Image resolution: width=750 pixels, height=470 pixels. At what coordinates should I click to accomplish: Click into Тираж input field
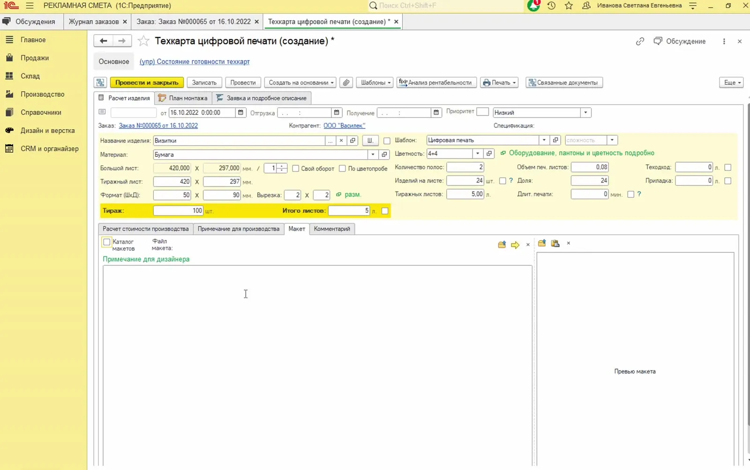pos(178,211)
